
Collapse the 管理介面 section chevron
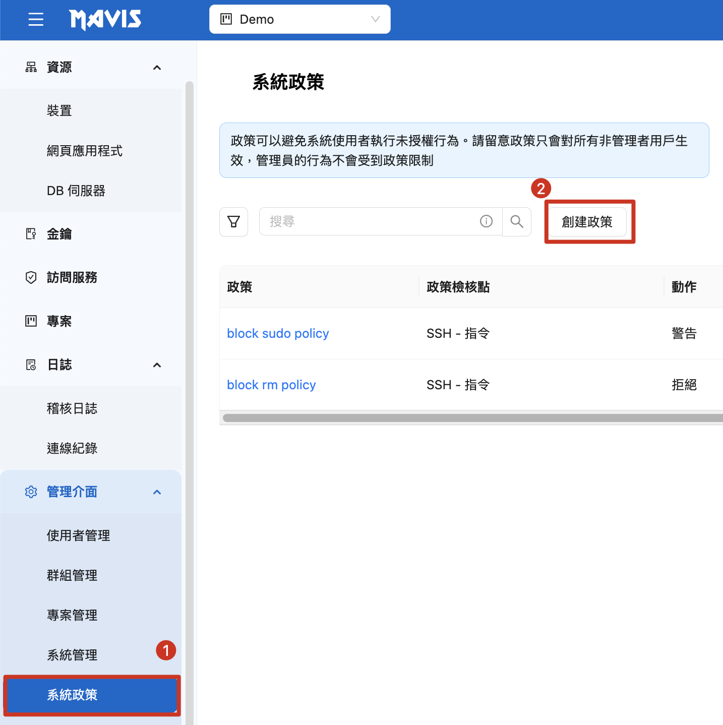point(157,492)
